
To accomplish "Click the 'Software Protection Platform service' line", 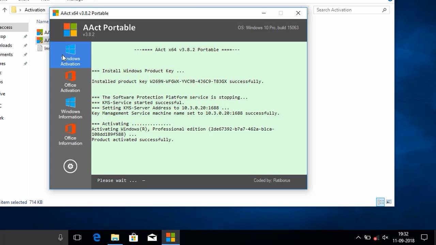I will pyautogui.click(x=170, y=97).
